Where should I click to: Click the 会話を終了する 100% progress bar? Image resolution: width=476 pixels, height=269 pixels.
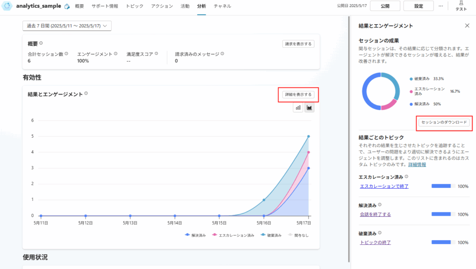(443, 214)
